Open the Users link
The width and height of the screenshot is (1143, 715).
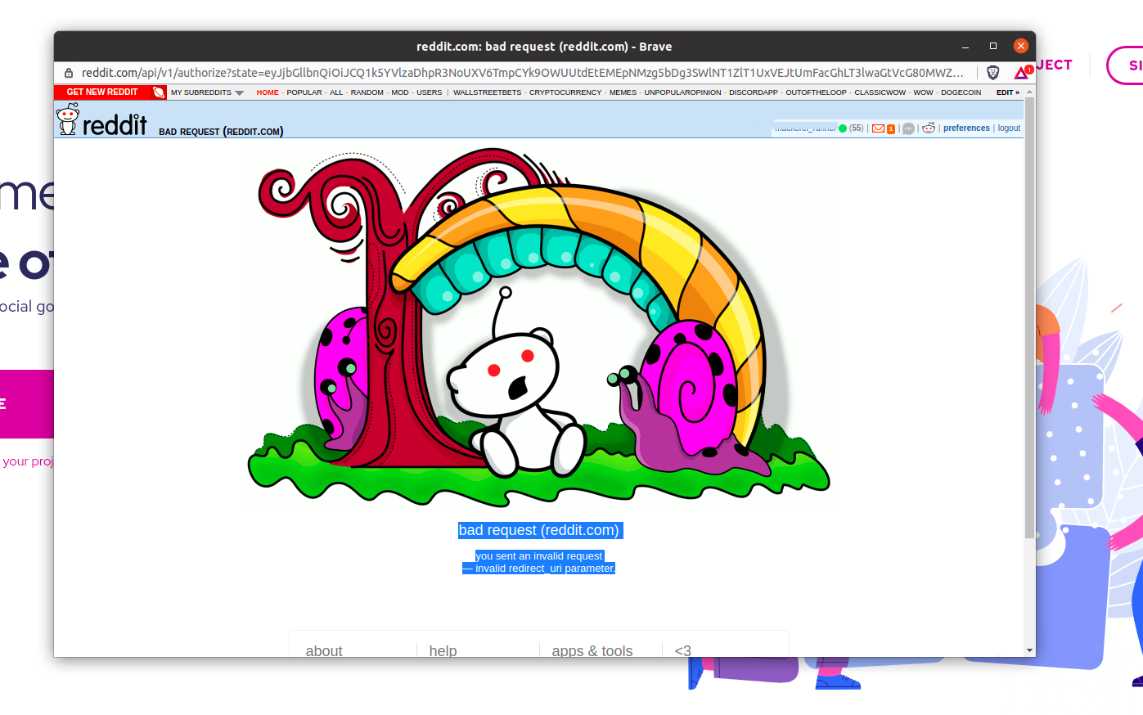[x=430, y=92]
